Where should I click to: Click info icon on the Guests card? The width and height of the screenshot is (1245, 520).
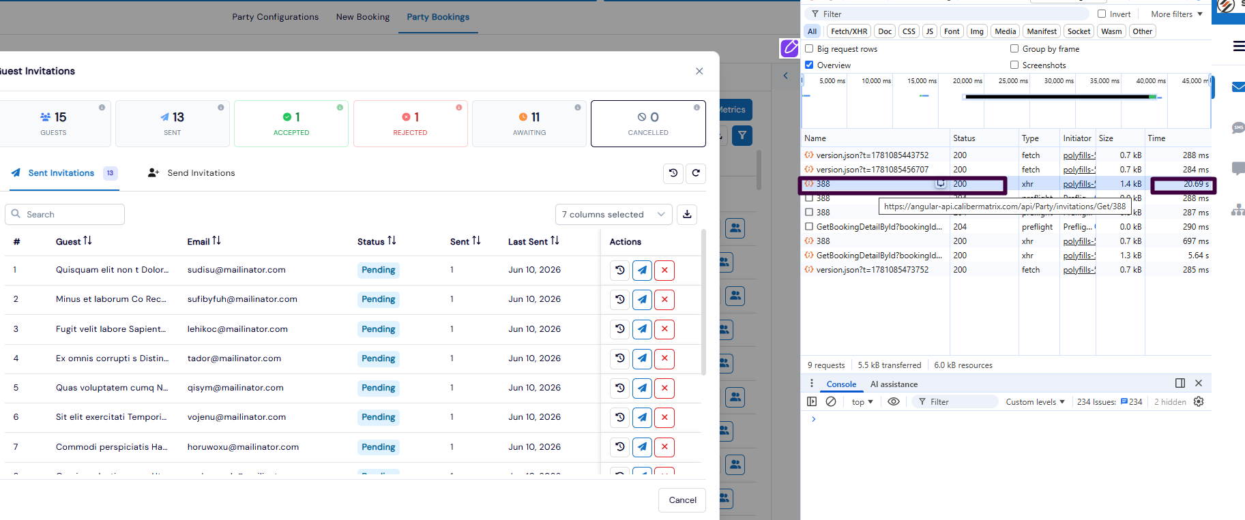[102, 108]
